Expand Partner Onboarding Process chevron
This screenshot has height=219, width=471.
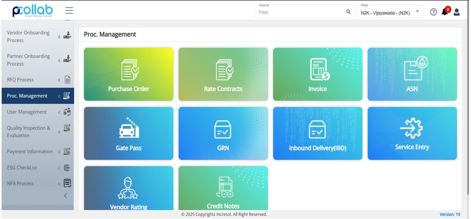(x=59, y=61)
